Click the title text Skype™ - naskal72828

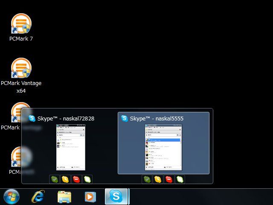point(66,119)
